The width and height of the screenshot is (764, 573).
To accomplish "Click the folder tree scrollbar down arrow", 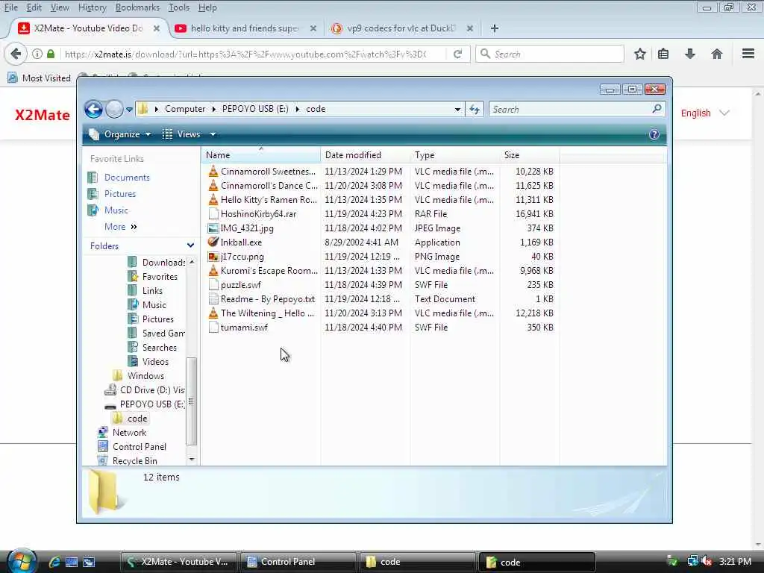I will click(192, 460).
